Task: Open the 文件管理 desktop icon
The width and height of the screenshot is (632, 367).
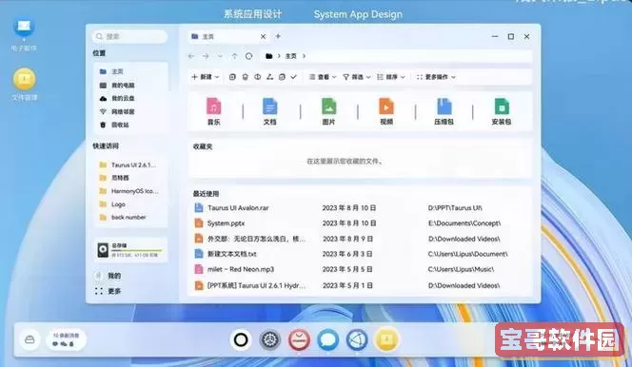Action: coord(24,84)
